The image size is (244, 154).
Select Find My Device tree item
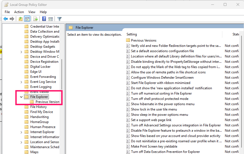click(41, 112)
